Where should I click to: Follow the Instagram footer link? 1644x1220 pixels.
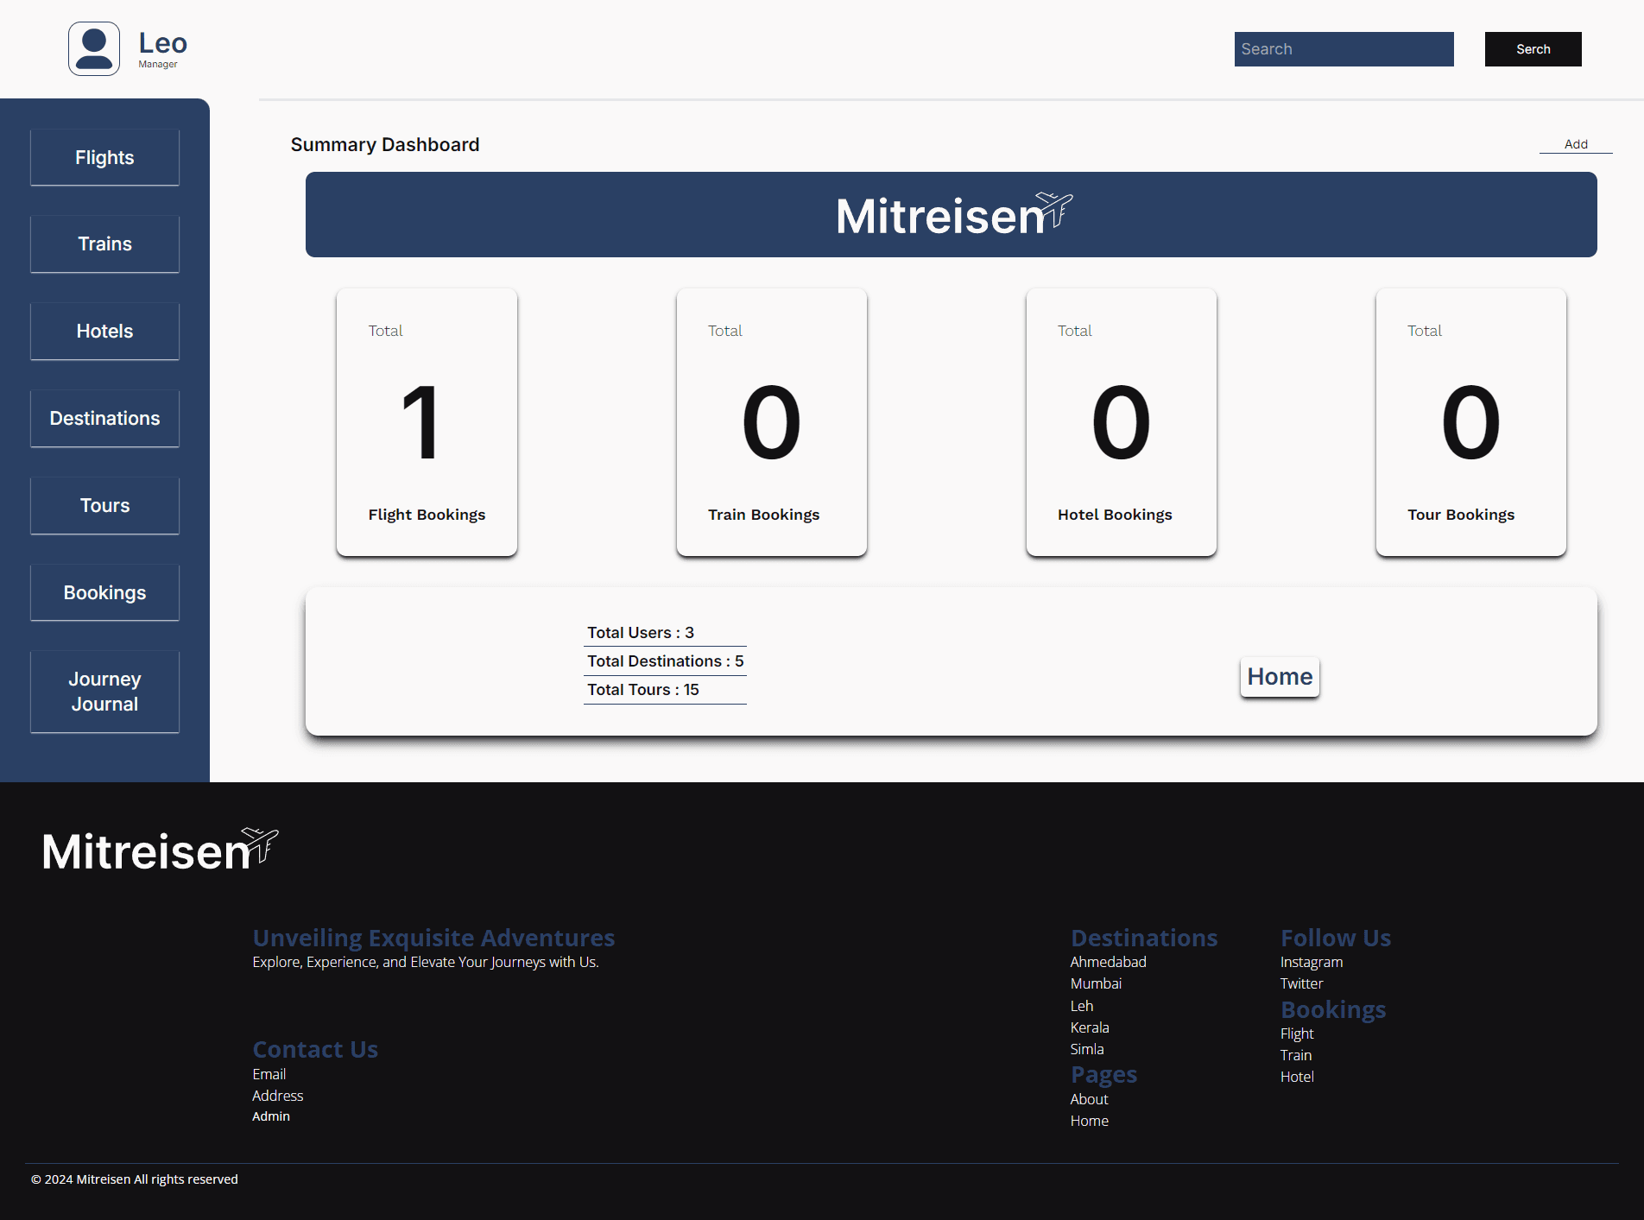[1312, 962]
